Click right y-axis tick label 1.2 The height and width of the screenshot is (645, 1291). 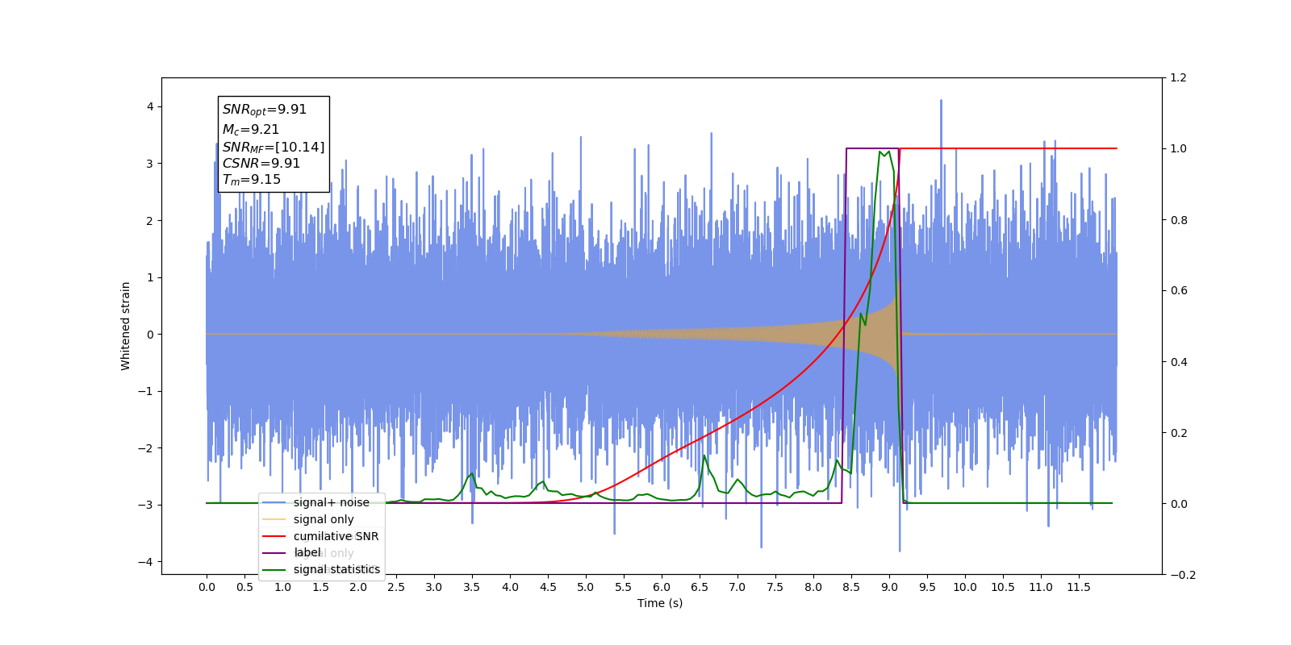tap(1178, 78)
